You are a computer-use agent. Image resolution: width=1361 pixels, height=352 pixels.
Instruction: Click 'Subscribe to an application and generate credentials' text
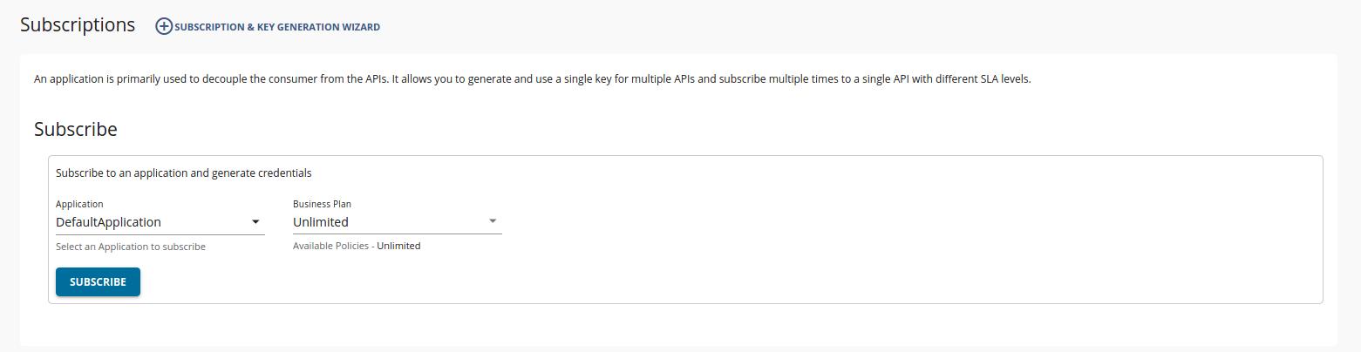pyautogui.click(x=183, y=173)
